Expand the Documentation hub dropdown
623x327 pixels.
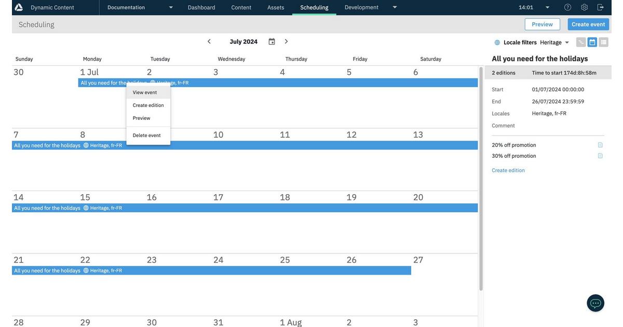171,7
